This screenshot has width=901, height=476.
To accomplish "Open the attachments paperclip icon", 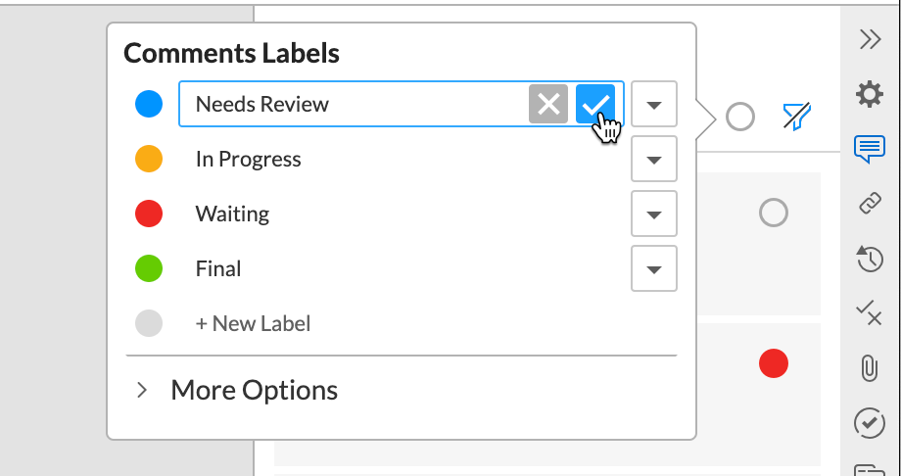I will point(870,368).
